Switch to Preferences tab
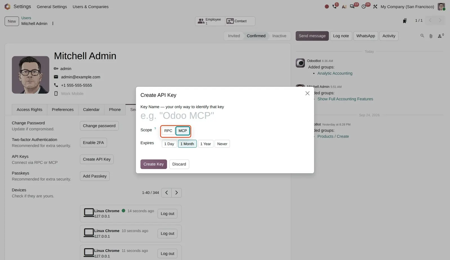450x260 pixels. [x=63, y=110]
